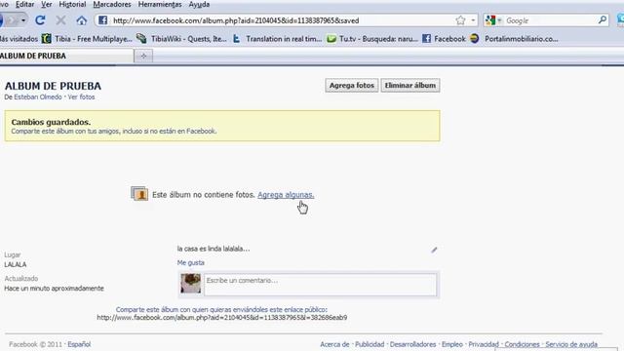Click the Tibia bookmark icon
624x351 pixels.
click(47, 39)
